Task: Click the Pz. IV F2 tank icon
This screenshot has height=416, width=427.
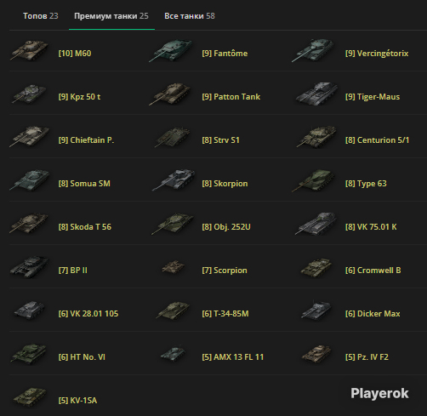Action: [316, 354]
